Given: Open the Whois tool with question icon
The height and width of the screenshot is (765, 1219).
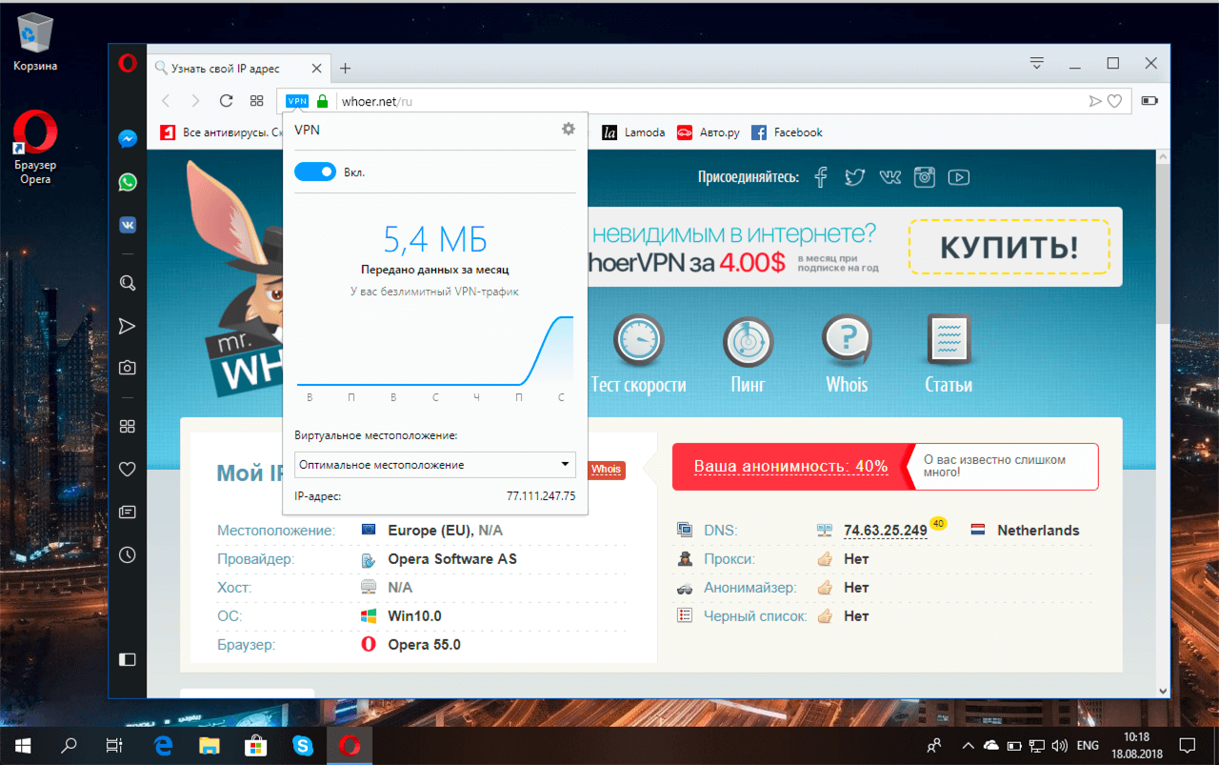Looking at the screenshot, I should (x=847, y=353).
